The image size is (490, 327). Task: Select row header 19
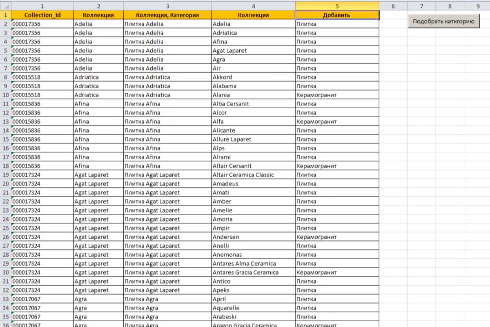(6, 175)
